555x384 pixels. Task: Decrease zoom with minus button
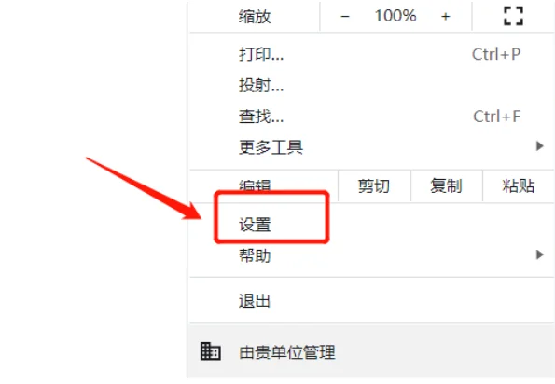[x=345, y=16]
